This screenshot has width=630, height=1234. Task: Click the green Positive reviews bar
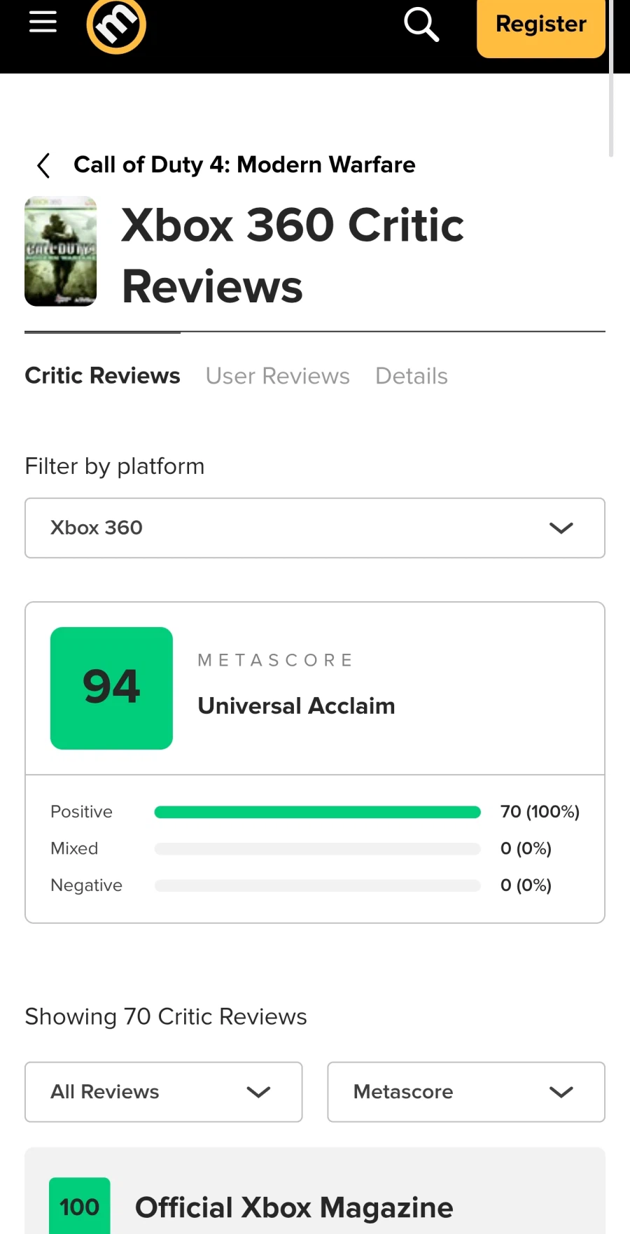317,812
